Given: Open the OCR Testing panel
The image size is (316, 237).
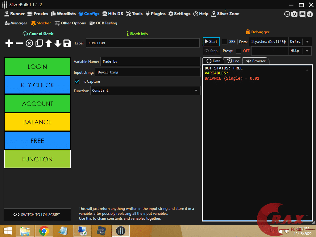Looking at the screenshot, I should (x=103, y=23).
